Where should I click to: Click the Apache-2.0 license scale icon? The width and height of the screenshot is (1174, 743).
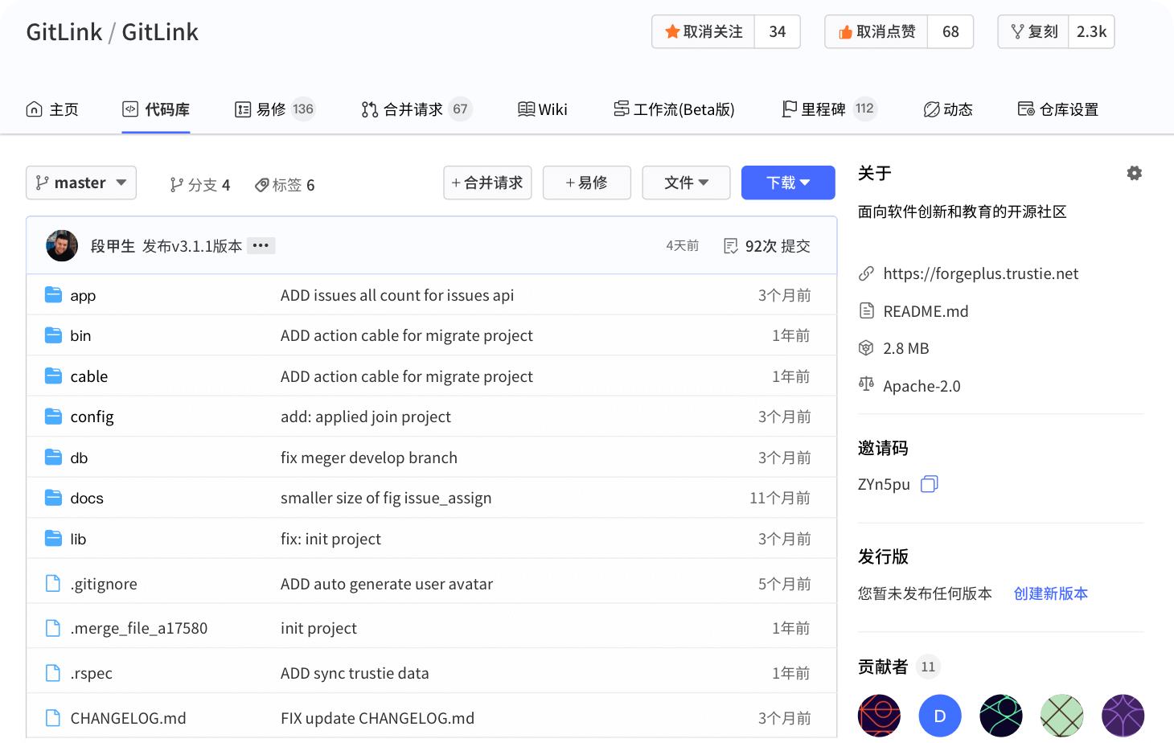(x=866, y=384)
